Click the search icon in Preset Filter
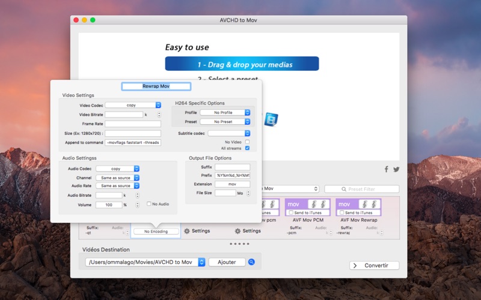Screen dimensions: 481x300 tap(344, 189)
